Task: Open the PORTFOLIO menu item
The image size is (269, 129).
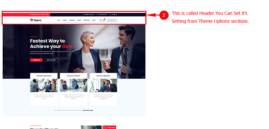Action: [x=87, y=20]
